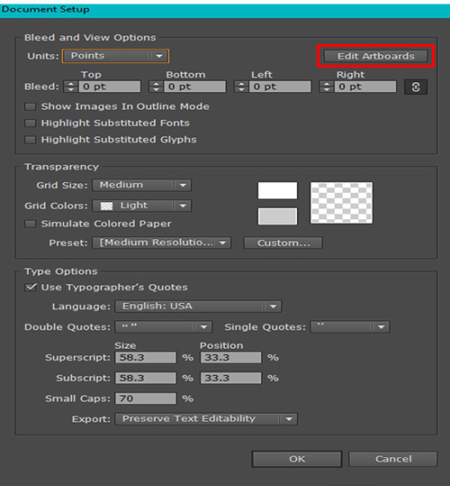Uncheck Use Typographer's Quotes
The image size is (450, 486).
[31, 288]
